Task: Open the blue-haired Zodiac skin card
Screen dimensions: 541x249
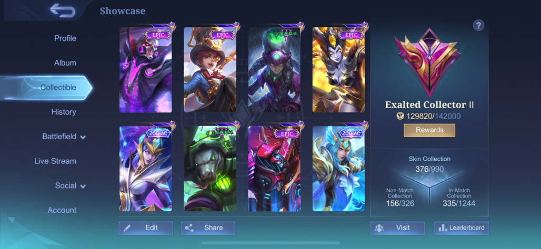Action: click(338, 169)
